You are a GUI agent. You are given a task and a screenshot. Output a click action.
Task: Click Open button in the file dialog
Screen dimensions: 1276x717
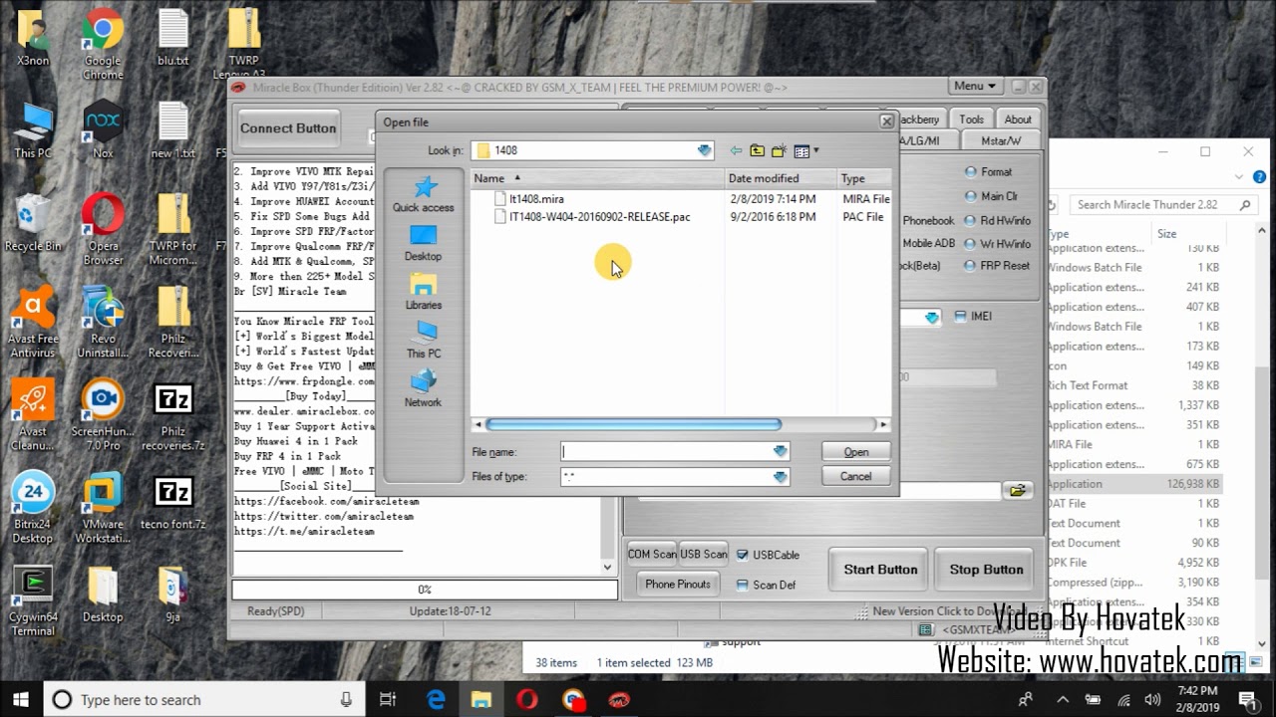point(856,451)
